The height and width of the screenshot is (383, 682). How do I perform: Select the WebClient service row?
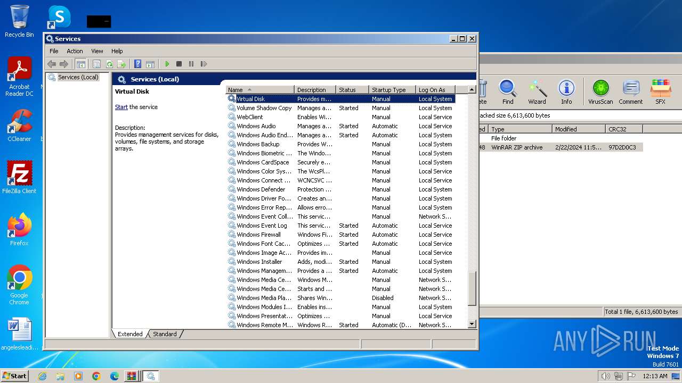pyautogui.click(x=341, y=117)
